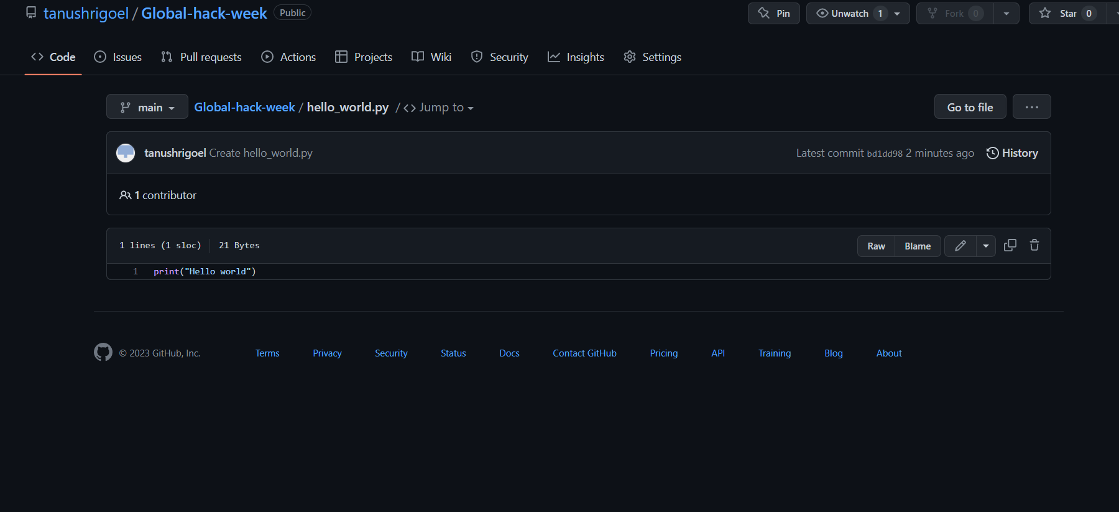
Task: Star the Global-hack-week repository
Action: [x=1067, y=14]
